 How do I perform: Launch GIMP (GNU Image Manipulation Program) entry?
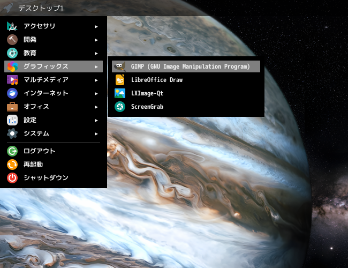186,66
